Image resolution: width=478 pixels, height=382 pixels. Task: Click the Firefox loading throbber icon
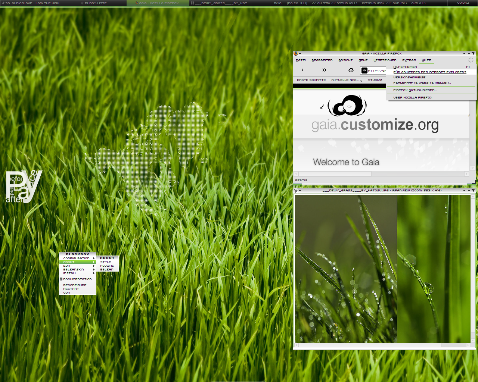471,60
